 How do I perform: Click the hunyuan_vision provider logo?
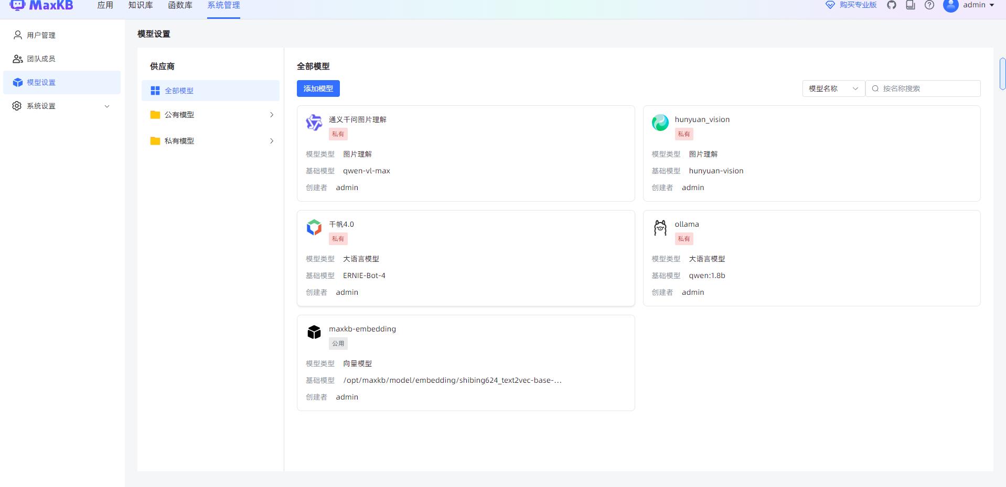[x=660, y=123]
